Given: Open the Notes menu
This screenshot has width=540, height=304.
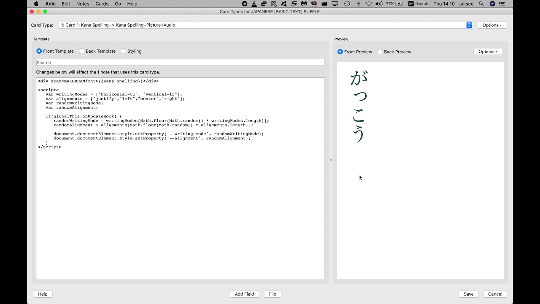Looking at the screenshot, I should click(x=83, y=4).
